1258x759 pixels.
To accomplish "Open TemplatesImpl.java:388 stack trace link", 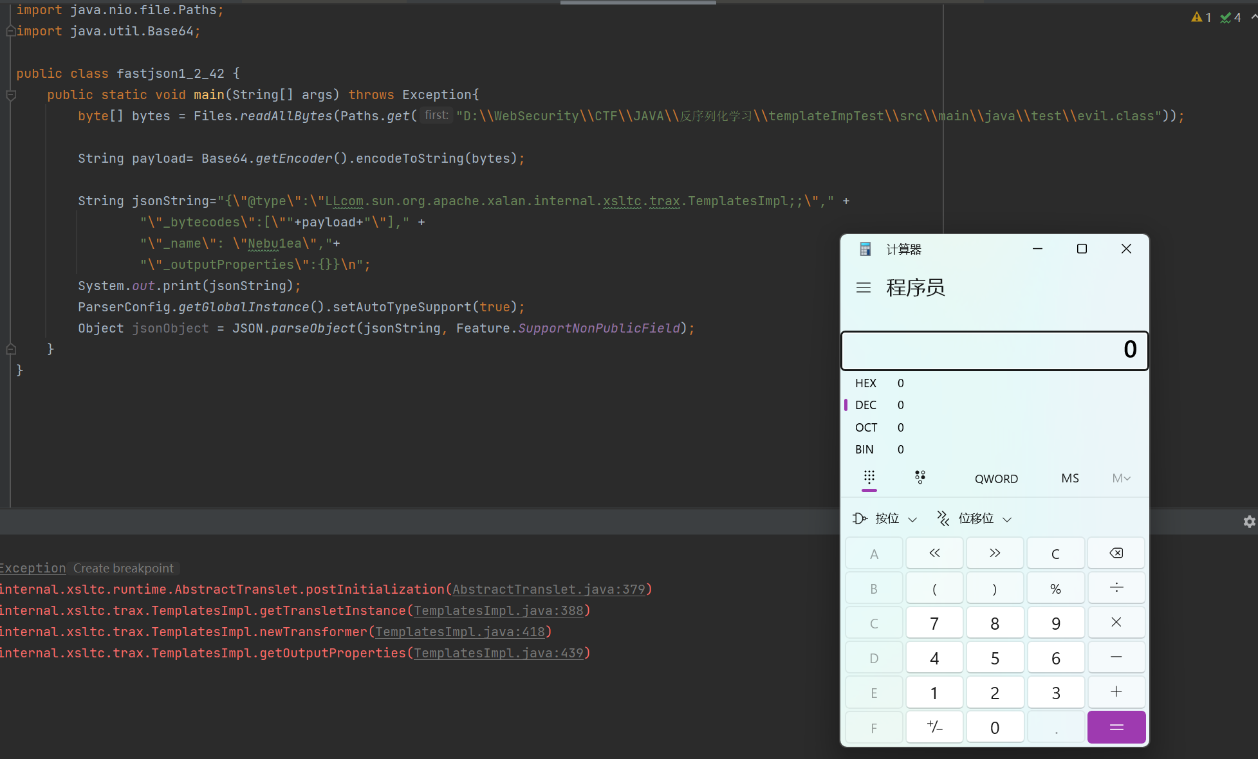I will coord(498,610).
